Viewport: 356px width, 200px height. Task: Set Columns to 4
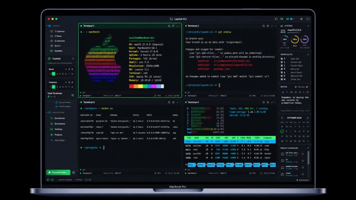60,87
